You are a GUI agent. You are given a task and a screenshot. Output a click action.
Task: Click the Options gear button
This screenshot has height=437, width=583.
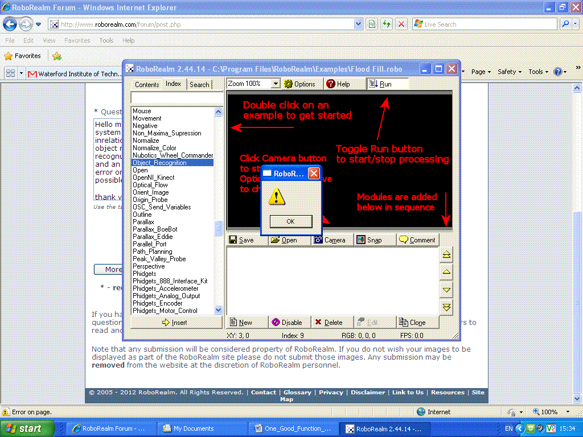click(299, 84)
